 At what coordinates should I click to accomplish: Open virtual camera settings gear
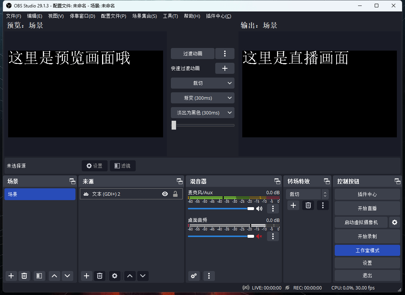pos(394,222)
